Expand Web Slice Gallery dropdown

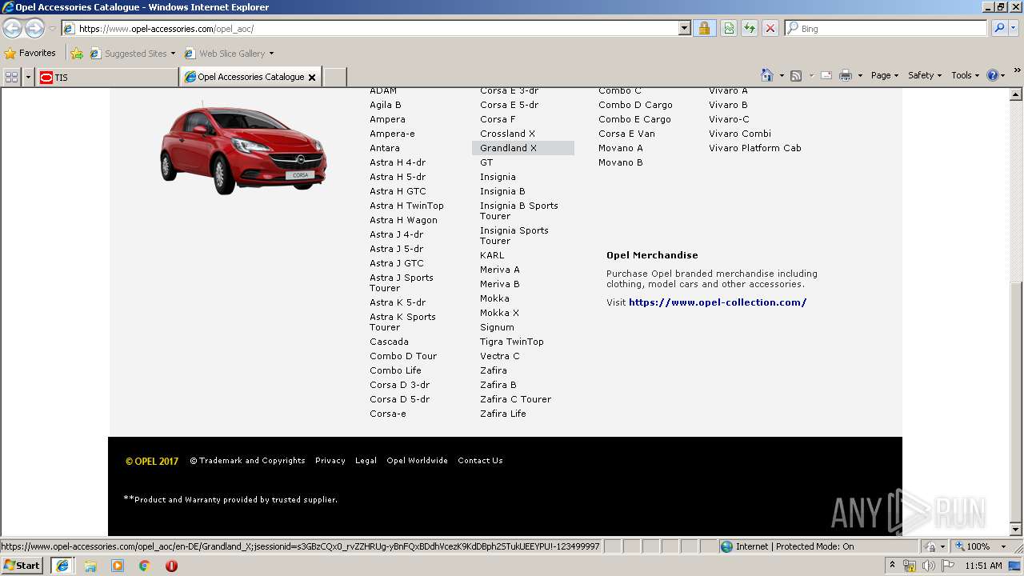coord(271,54)
